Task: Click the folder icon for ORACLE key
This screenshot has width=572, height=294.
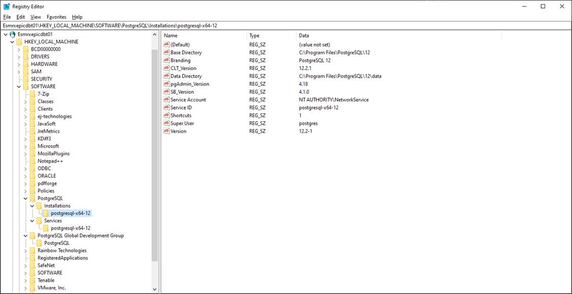Action: (32, 176)
